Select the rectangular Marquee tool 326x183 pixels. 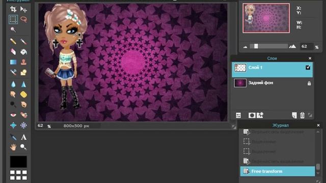pos(13,19)
